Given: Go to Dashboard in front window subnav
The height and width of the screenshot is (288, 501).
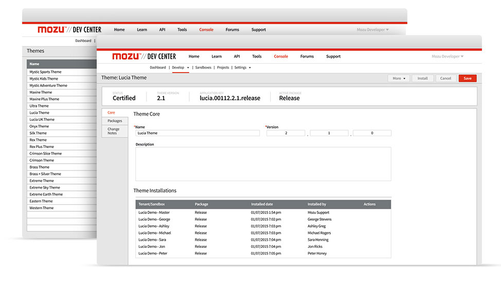Looking at the screenshot, I should 158,67.
